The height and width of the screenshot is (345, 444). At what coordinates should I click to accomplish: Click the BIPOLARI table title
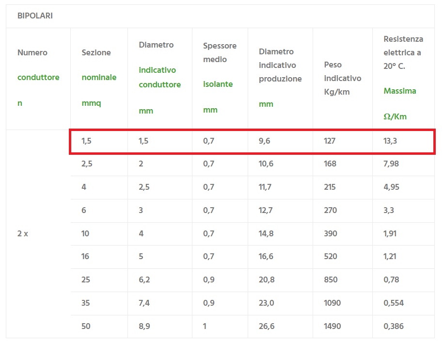pos(35,16)
